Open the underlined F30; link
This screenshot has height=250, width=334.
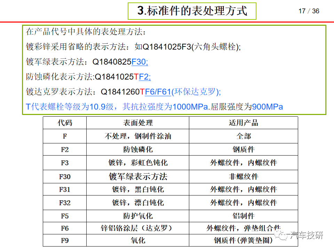pos(140,62)
